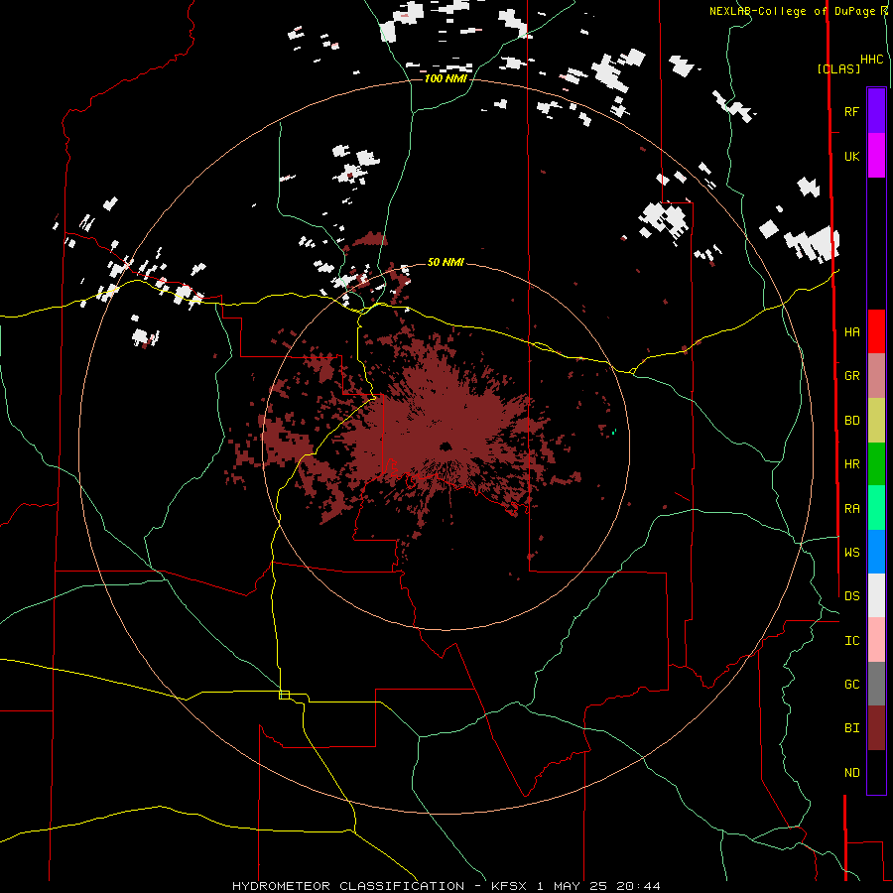The height and width of the screenshot is (893, 893).
Task: Click the 50 NMI range ring label
Action: [x=446, y=262]
